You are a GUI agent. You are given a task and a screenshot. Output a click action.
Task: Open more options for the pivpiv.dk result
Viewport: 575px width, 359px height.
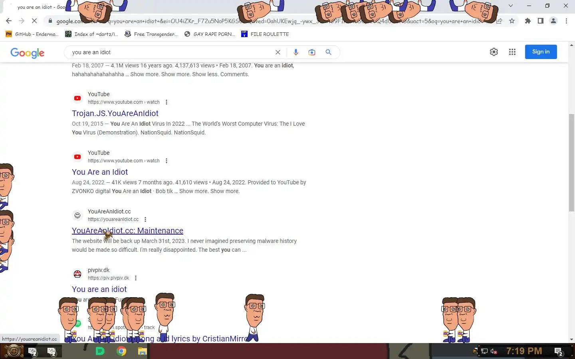pyautogui.click(x=136, y=278)
